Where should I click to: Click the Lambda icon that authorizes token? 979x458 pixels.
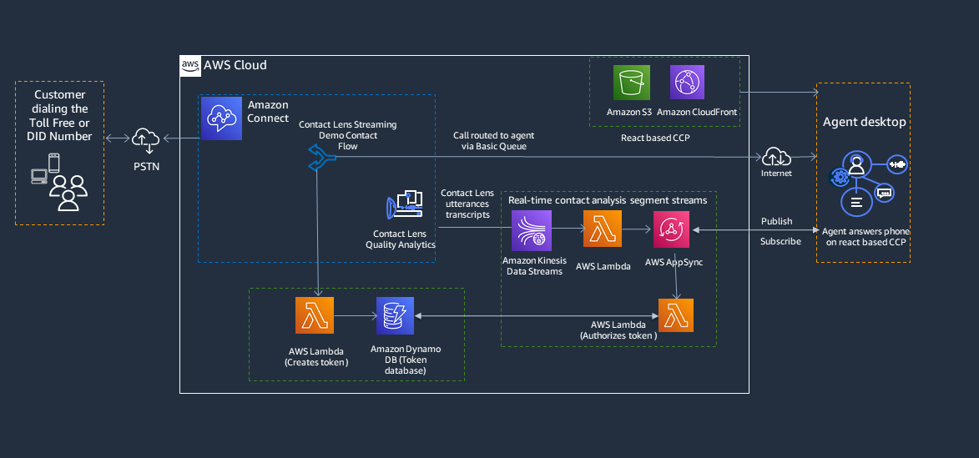tap(676, 315)
